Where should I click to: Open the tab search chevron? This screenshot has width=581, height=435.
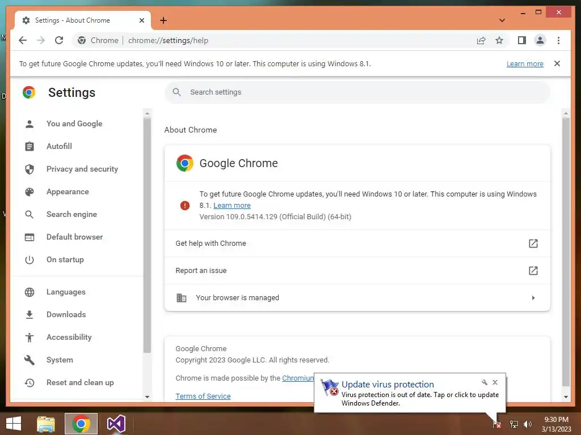tap(502, 20)
